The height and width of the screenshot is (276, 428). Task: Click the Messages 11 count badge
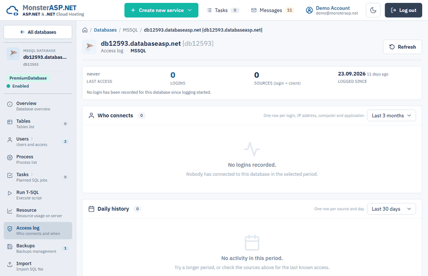tap(289, 10)
